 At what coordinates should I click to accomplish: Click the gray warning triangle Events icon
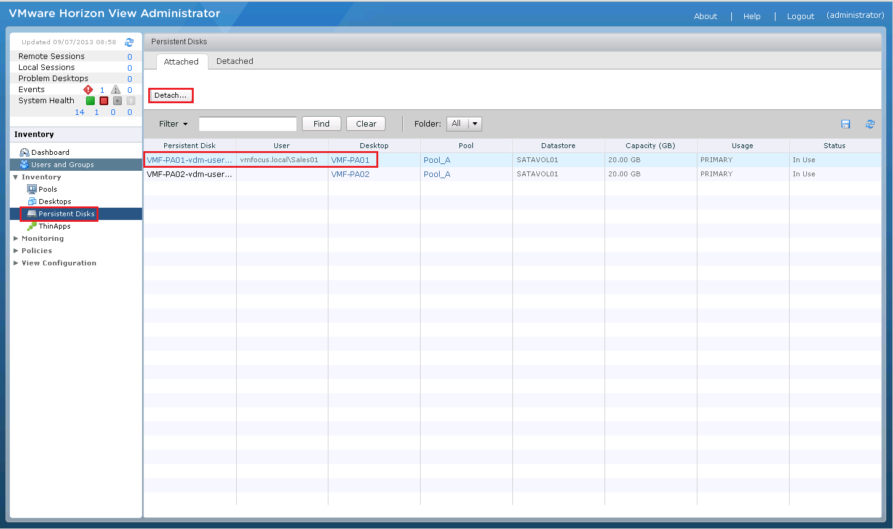[116, 90]
